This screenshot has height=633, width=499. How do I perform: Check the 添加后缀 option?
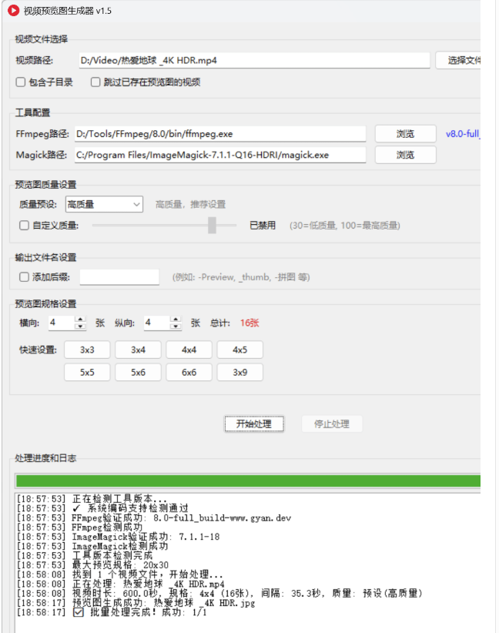coord(24,277)
